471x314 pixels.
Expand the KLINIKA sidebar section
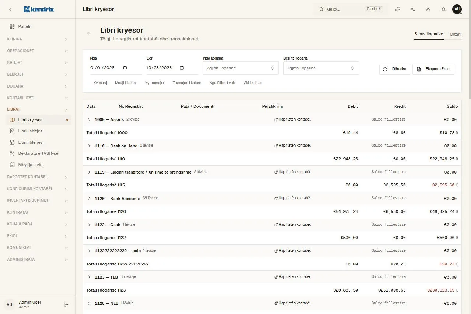pos(38,39)
